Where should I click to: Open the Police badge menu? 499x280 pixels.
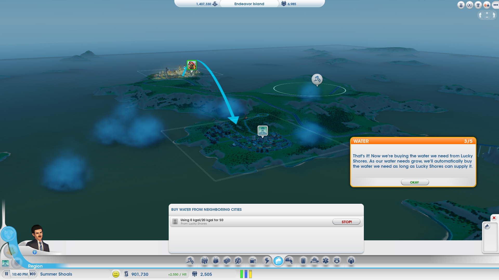337,261
